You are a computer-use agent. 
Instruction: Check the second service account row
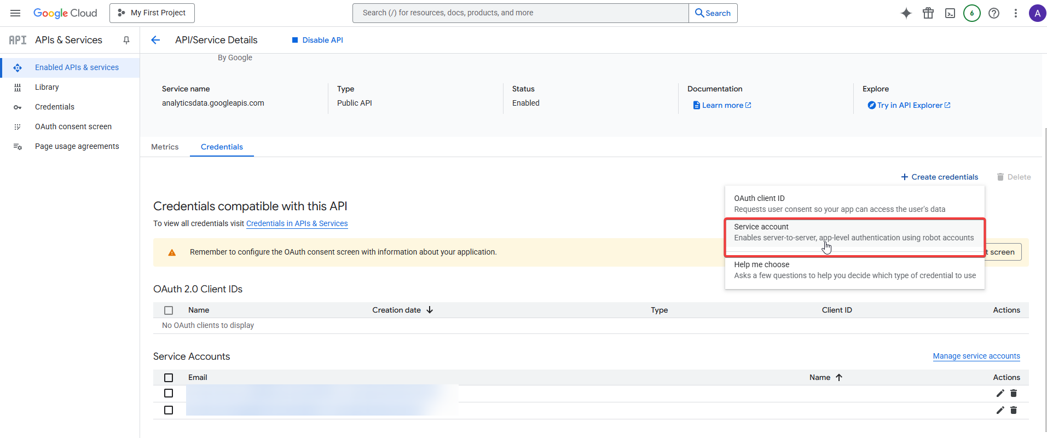click(x=169, y=410)
